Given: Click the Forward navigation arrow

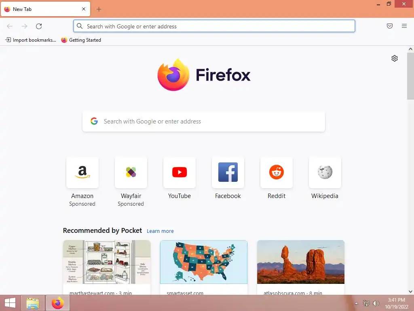Looking at the screenshot, I should pos(24,26).
